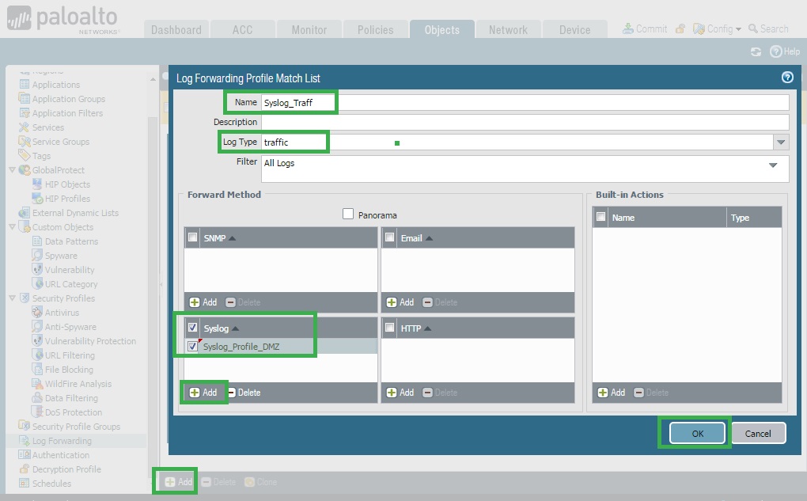Enable the Panorama checkbox
Image resolution: width=807 pixels, height=501 pixels.
point(348,214)
